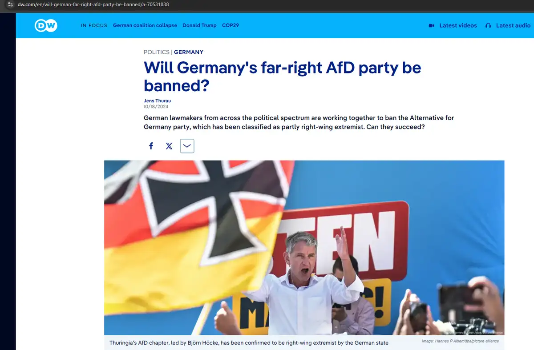The width and height of the screenshot is (534, 350).
Task: Open Latest videos camera icon
Action: [431, 25]
